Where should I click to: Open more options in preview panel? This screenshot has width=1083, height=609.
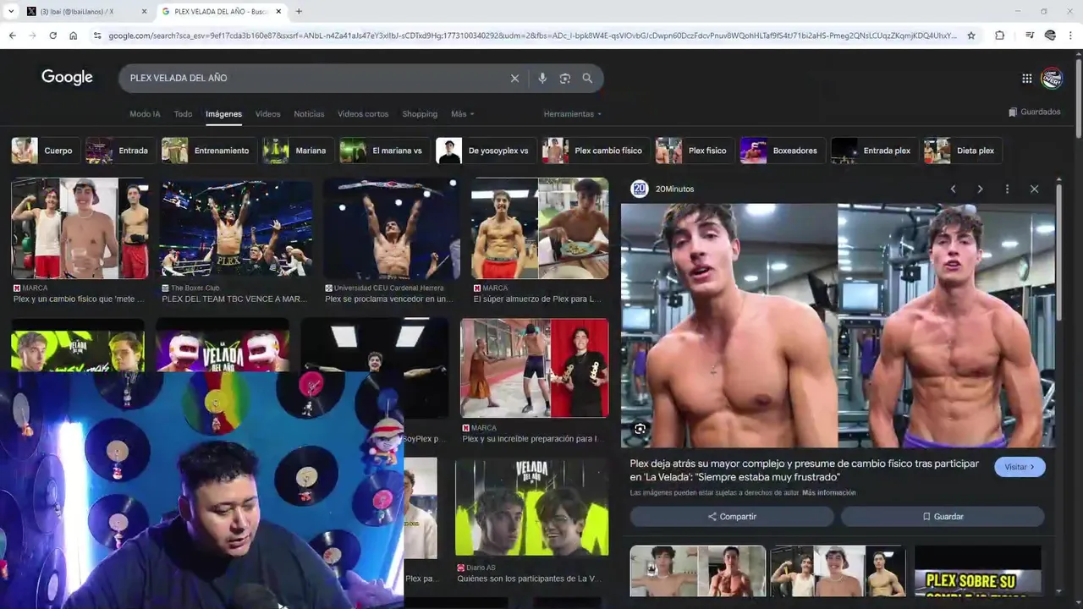[x=1007, y=189]
